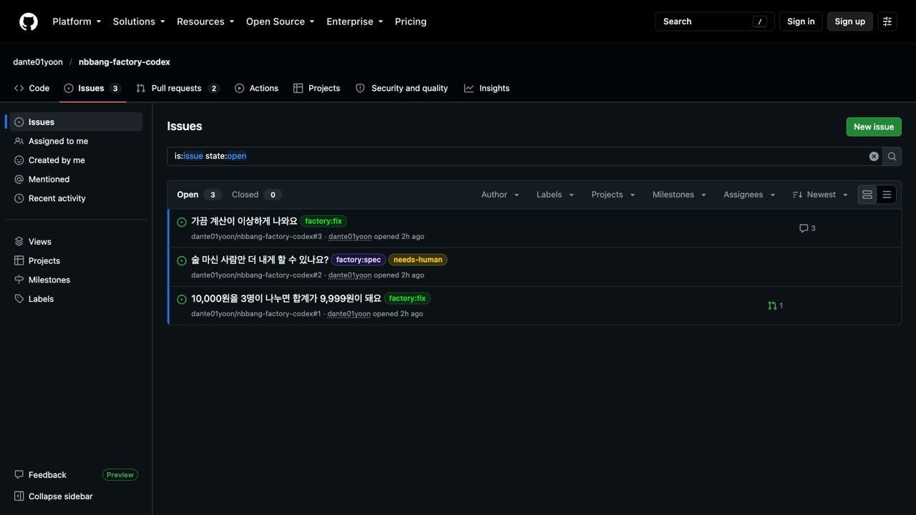Open linked pull request on issue #1
Screen dimensions: 916x515
click(x=775, y=305)
